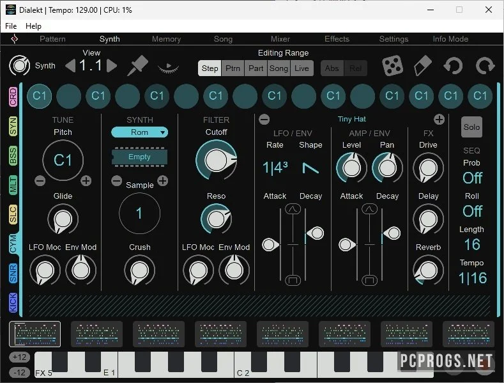This screenshot has height=383, width=504.
Task: Adjust the Reverb knob
Action: coord(428,270)
